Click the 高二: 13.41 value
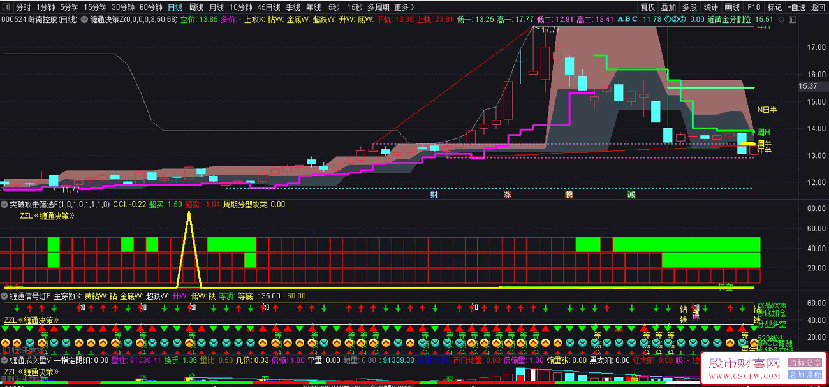829x387 pixels. [596, 19]
